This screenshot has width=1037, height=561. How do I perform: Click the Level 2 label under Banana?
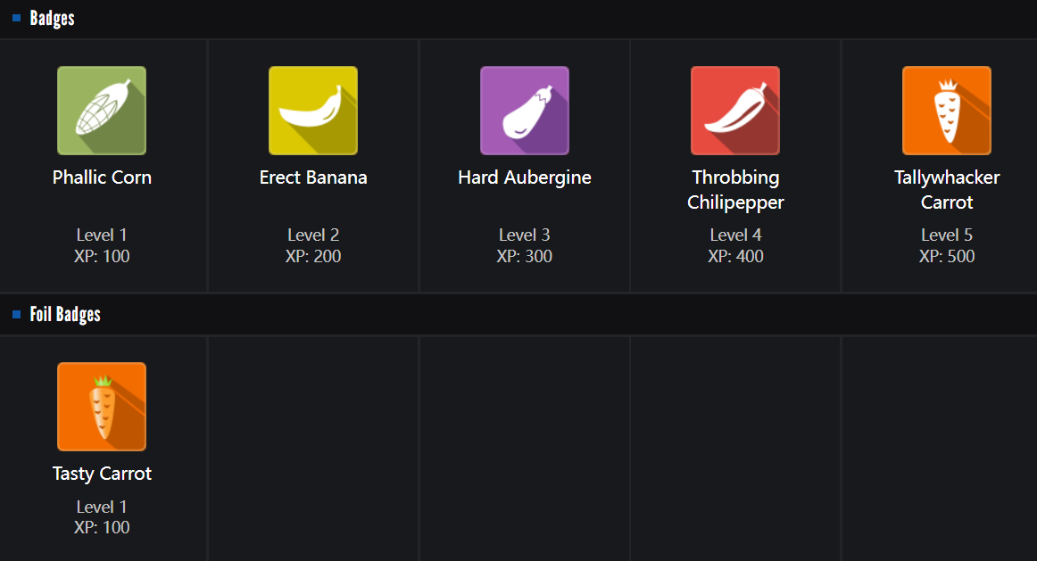[x=313, y=235]
